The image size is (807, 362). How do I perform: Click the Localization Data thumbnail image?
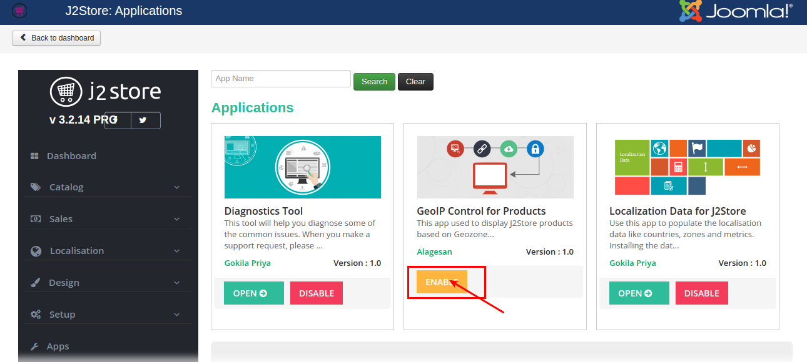click(x=688, y=167)
